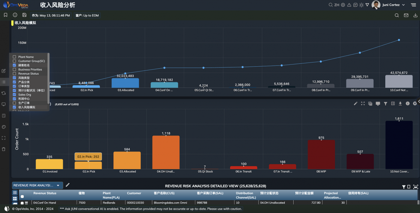420x213 pixels.
Task: Enable the Plant Name checkbox
Action: [14, 57]
